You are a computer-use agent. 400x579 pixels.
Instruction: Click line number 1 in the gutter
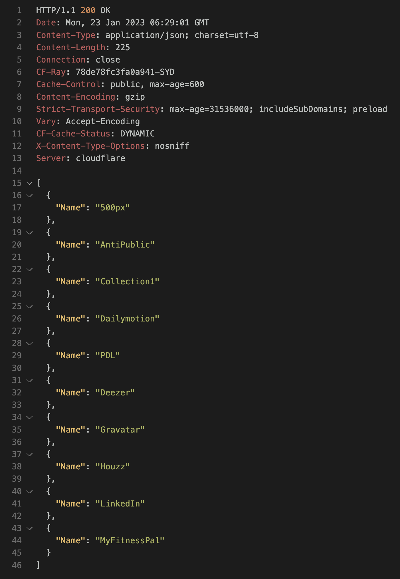(19, 11)
